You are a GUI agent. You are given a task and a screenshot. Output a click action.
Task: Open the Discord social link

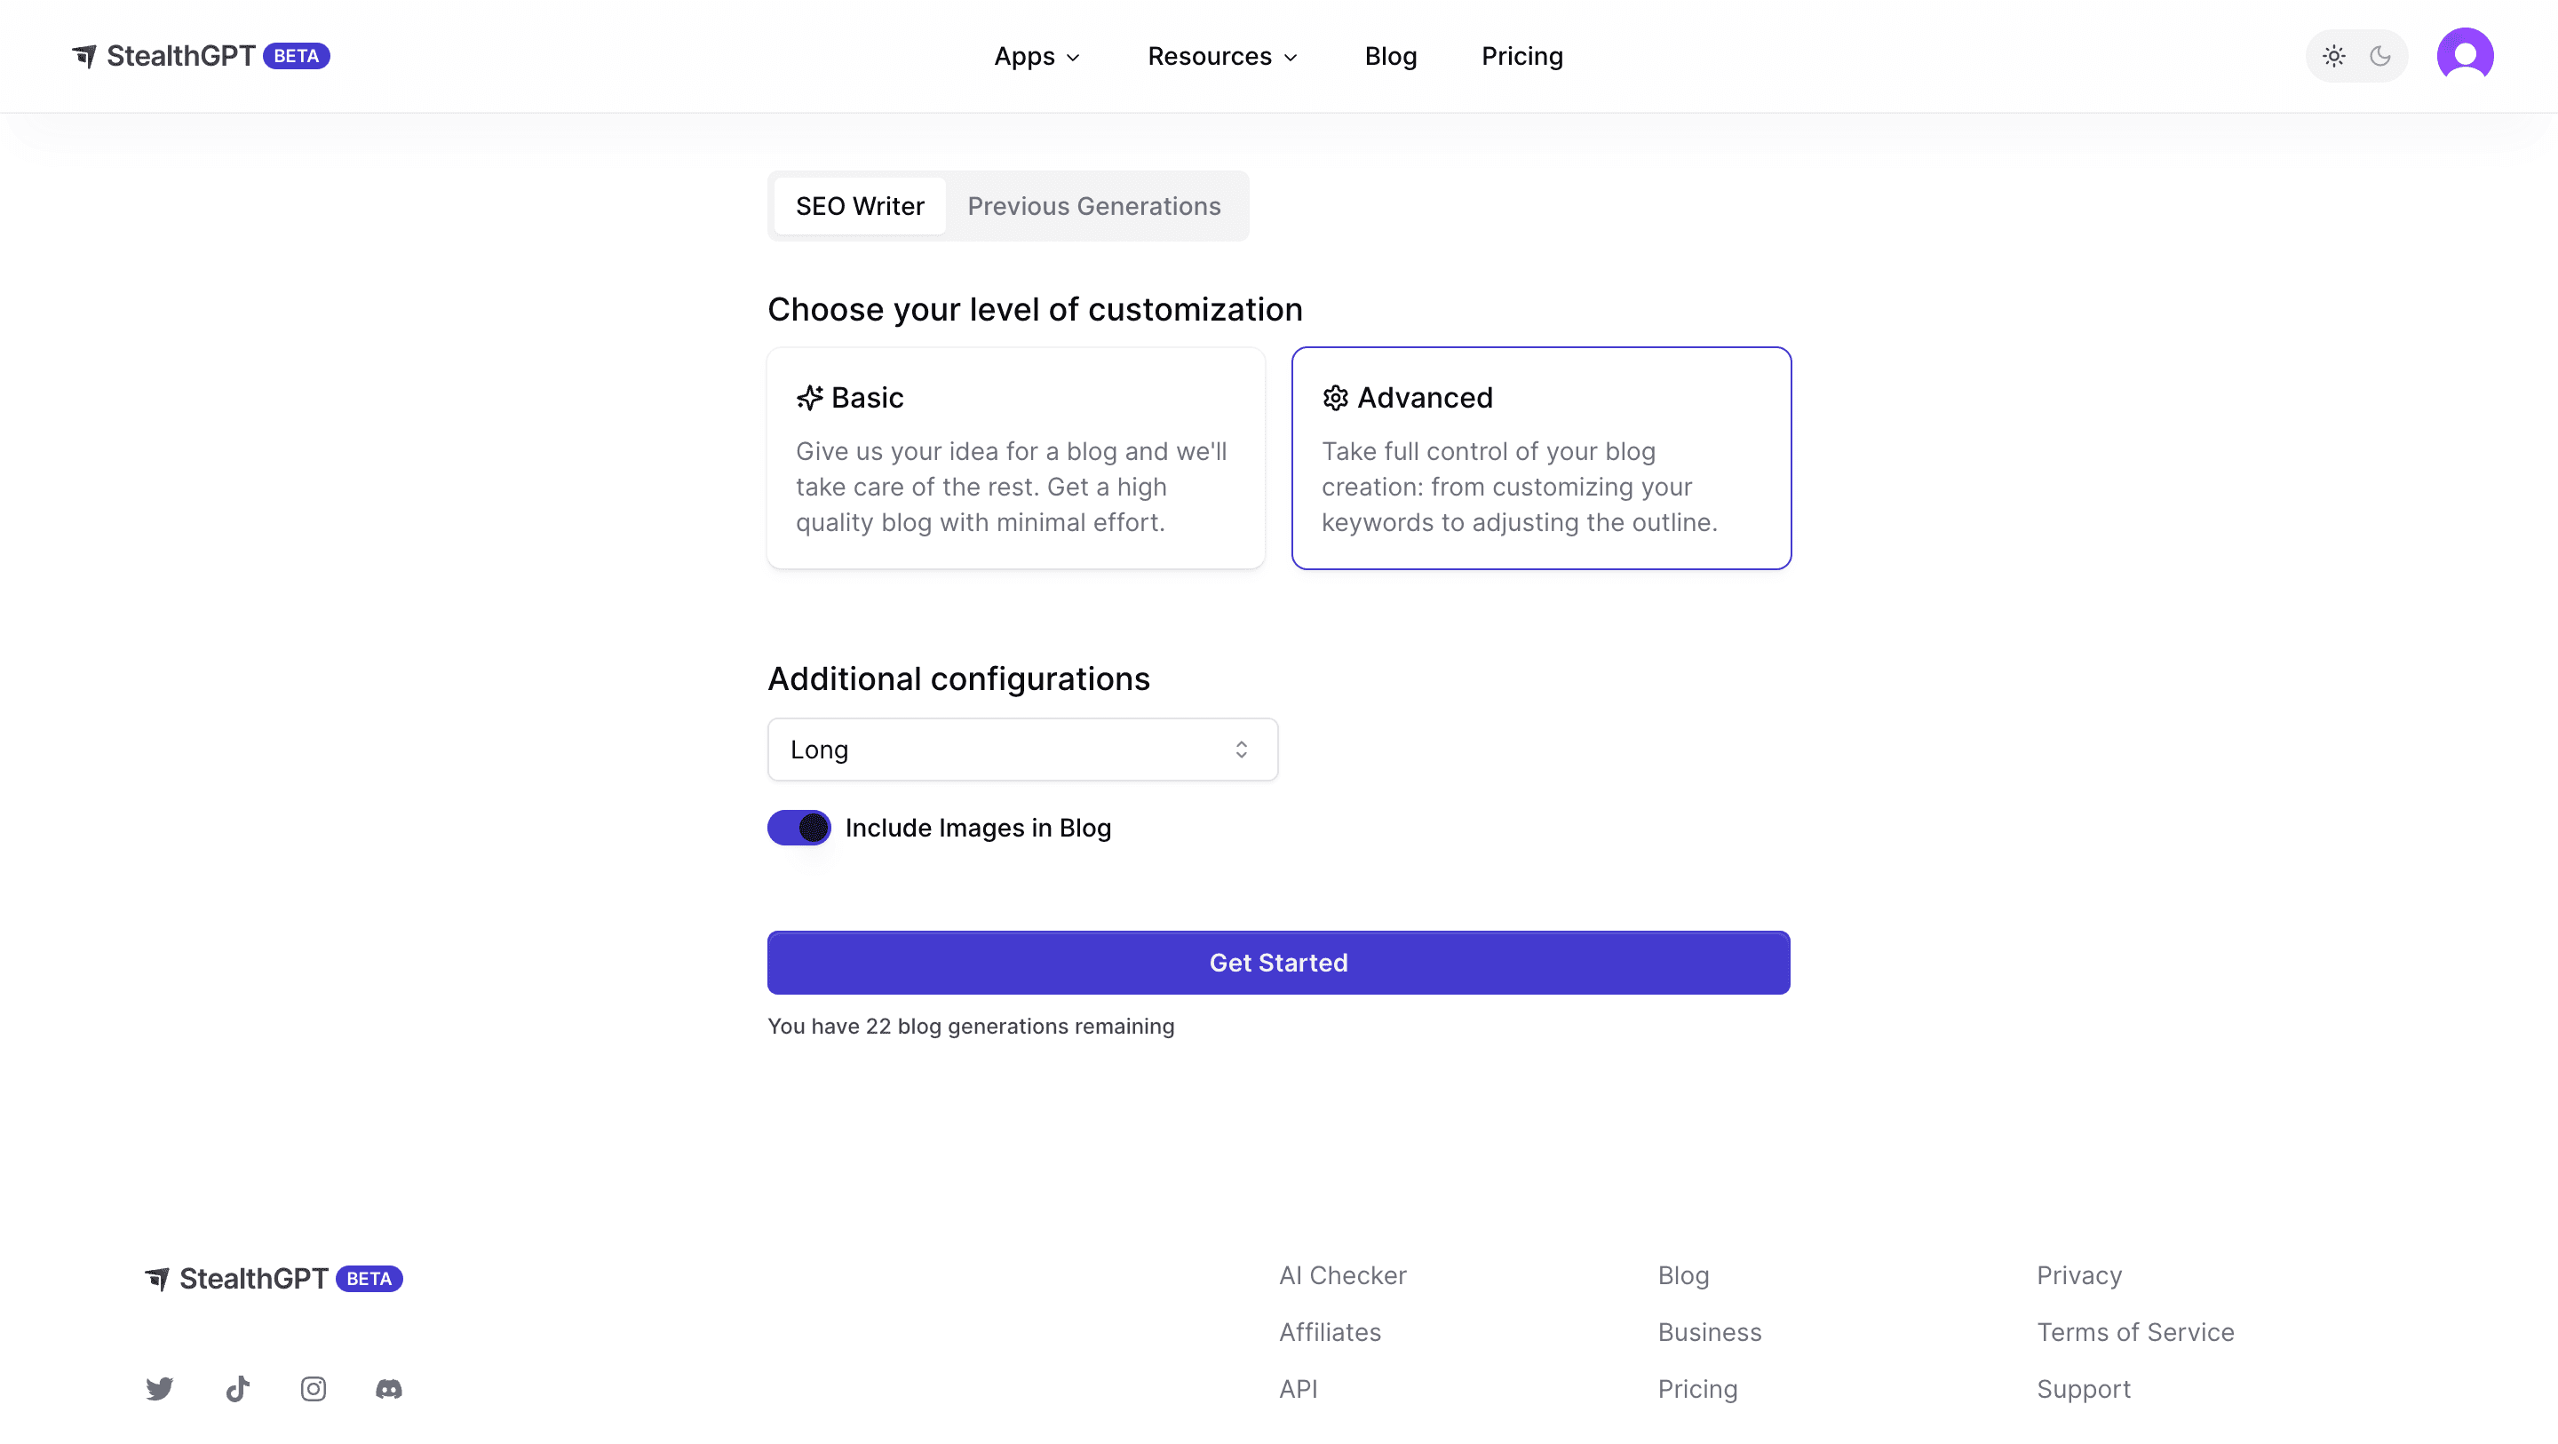pos(389,1388)
